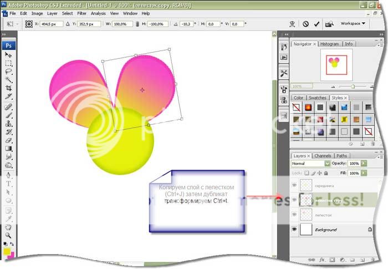The image size is (388, 269).
Task: Open the Workspace dropdown
Action: pyautogui.click(x=353, y=24)
